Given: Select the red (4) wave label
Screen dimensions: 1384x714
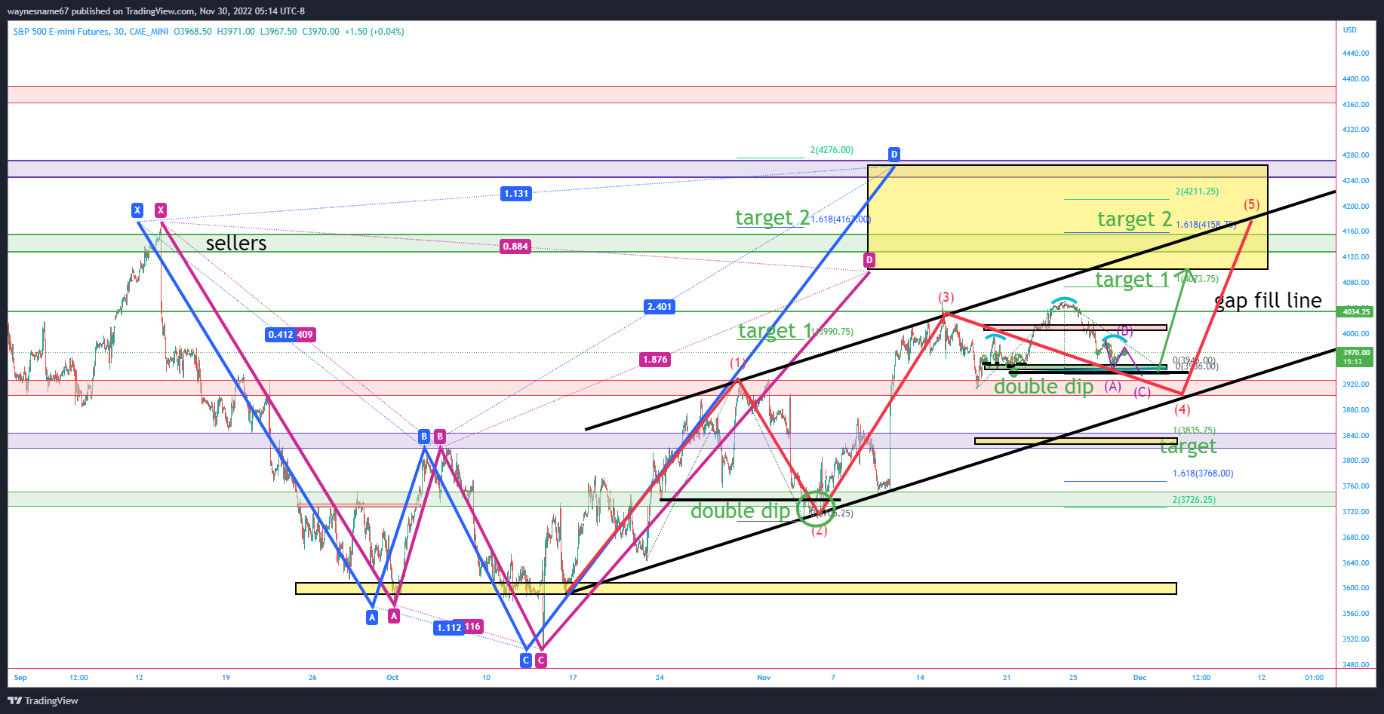Looking at the screenshot, I should (1183, 409).
